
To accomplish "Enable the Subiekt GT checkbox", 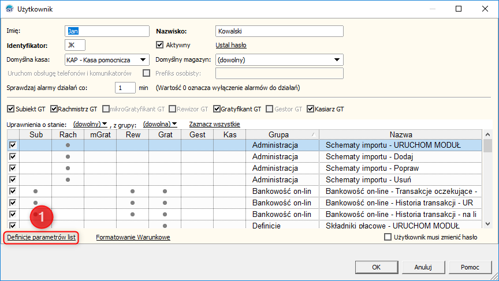I will [x=10, y=108].
